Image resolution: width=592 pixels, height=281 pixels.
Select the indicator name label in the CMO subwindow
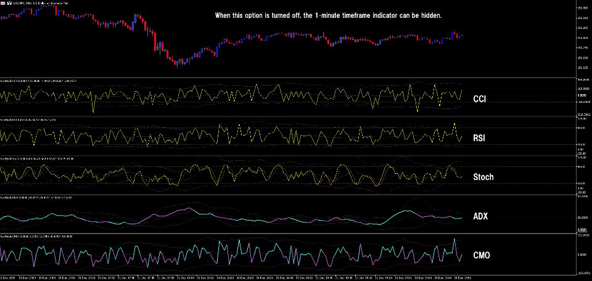pos(36,236)
